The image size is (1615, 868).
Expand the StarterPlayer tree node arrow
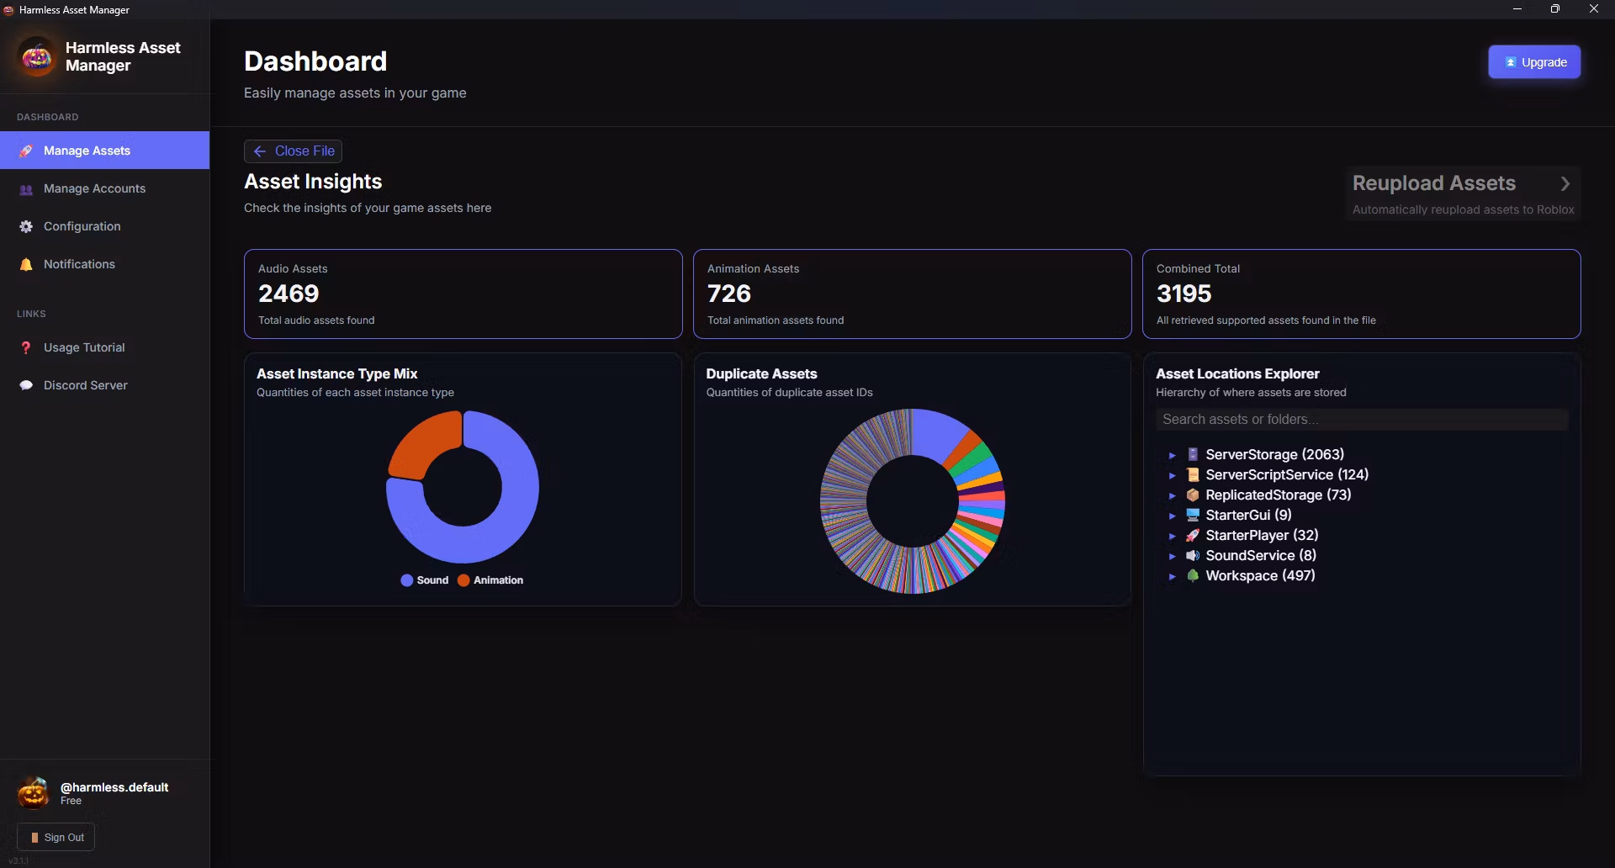(1172, 536)
